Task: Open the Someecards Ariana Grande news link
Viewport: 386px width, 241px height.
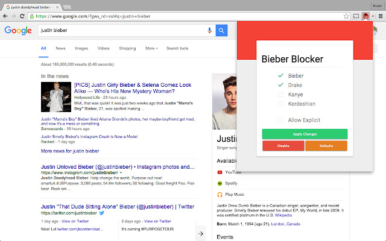Action: pyautogui.click(x=118, y=121)
